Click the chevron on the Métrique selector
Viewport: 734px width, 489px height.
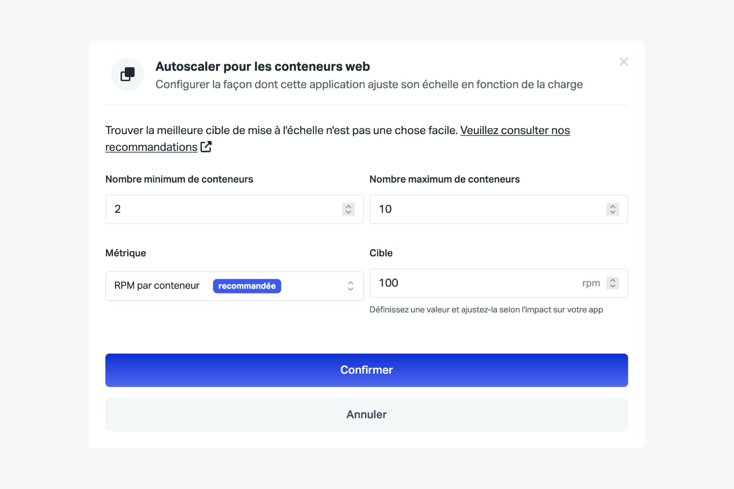tap(350, 285)
